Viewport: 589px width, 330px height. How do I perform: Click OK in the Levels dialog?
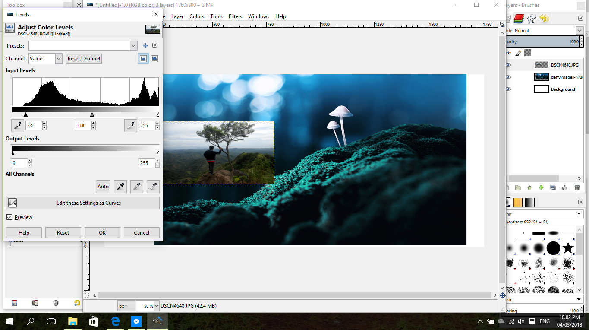tap(102, 232)
